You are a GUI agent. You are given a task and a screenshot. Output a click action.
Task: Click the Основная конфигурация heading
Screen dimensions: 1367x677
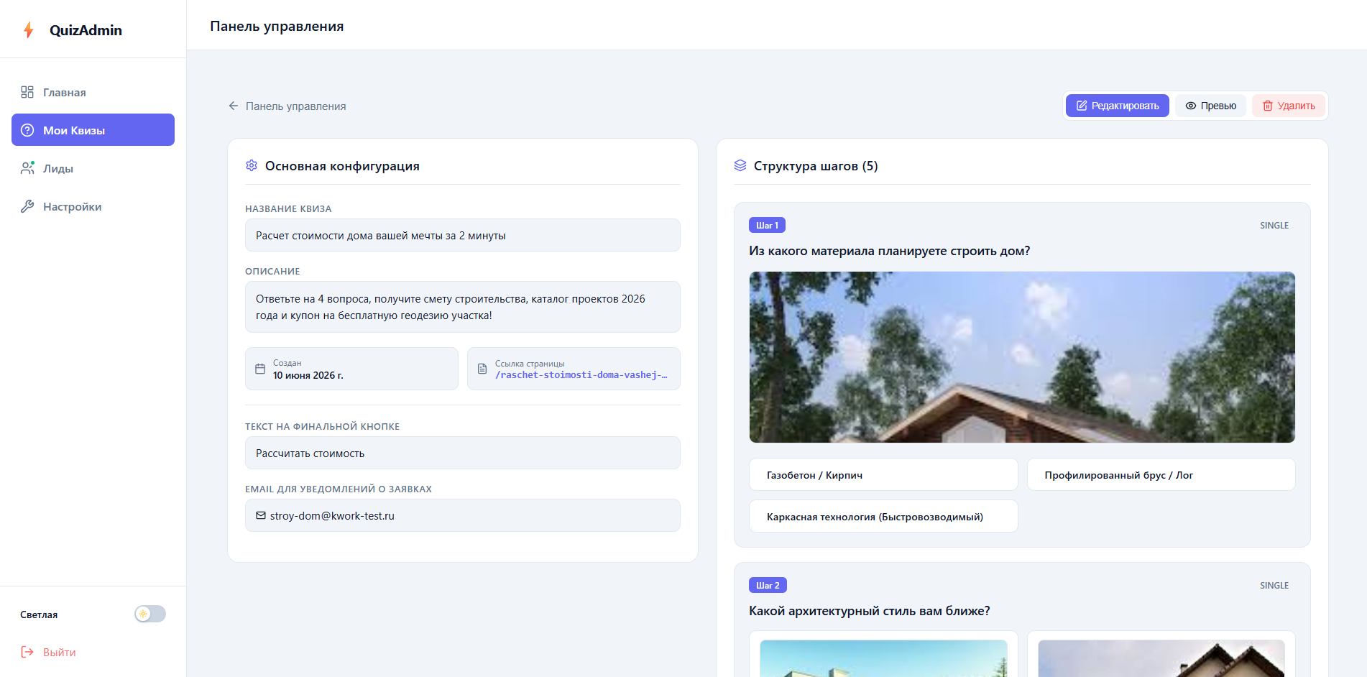(342, 166)
